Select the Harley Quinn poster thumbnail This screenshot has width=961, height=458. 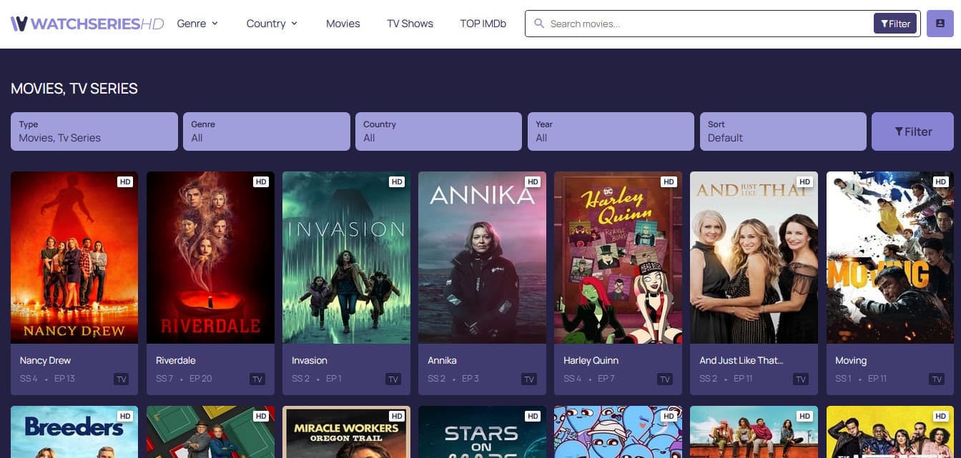[x=618, y=257]
